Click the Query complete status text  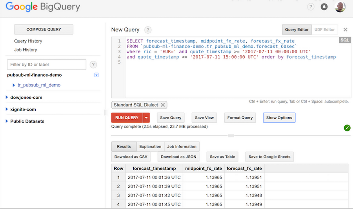tap(159, 127)
